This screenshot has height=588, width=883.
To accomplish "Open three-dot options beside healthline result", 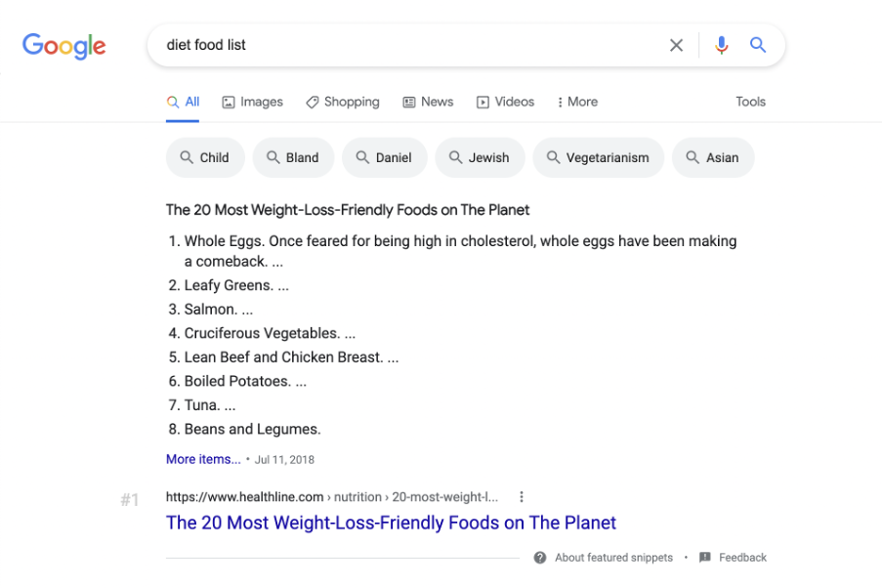I will tap(522, 497).
